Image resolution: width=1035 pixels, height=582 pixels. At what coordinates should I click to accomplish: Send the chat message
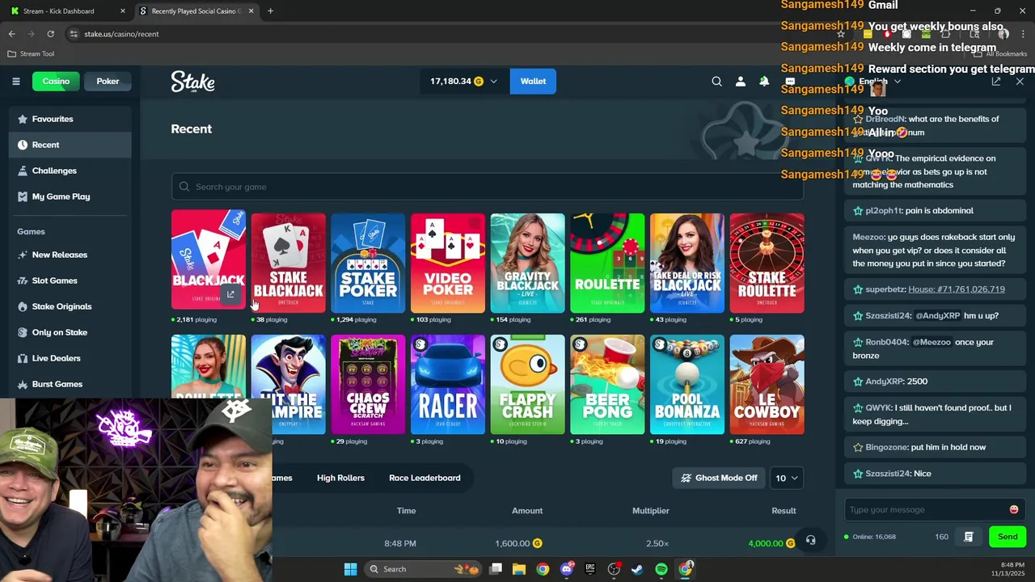tap(1008, 537)
